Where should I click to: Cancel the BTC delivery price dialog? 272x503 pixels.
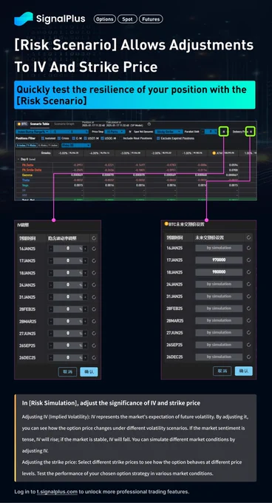(222, 371)
